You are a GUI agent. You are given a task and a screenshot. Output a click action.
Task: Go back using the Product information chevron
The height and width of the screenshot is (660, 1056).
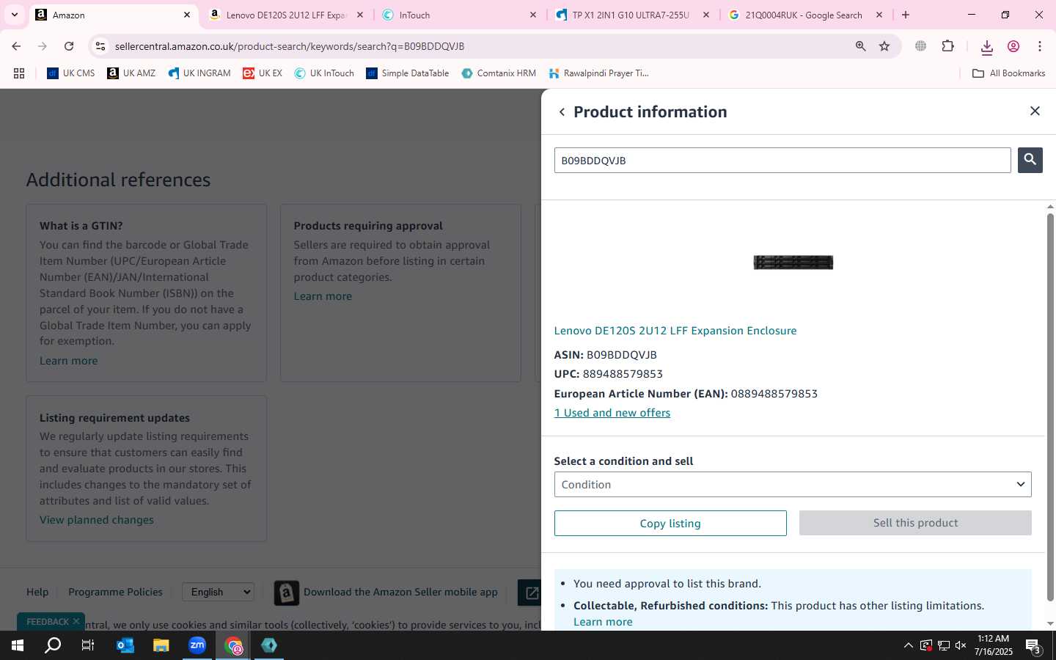(562, 112)
